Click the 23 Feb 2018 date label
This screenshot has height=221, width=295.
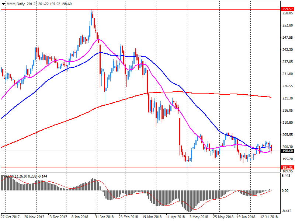tap(128, 217)
